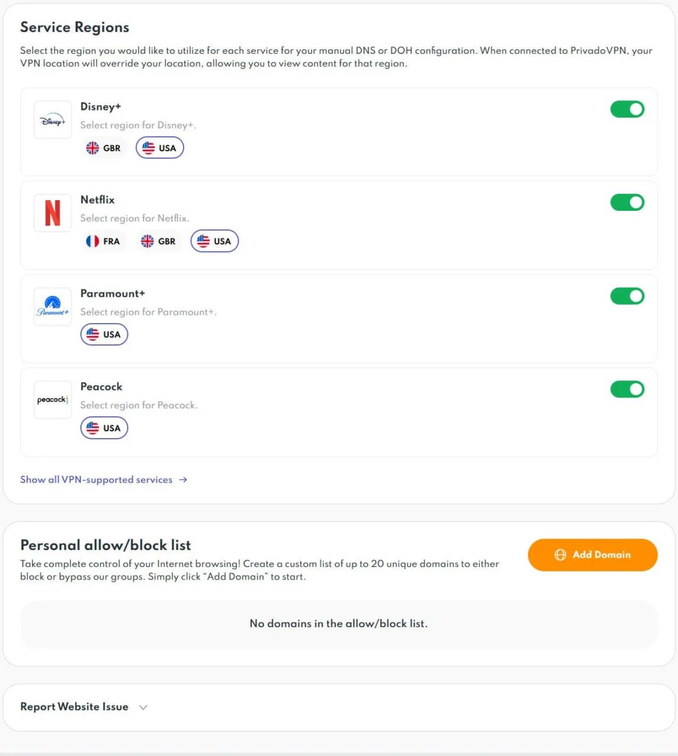This screenshot has height=756, width=678.
Task: Toggle the Paramount+ switch off
Action: pos(627,296)
